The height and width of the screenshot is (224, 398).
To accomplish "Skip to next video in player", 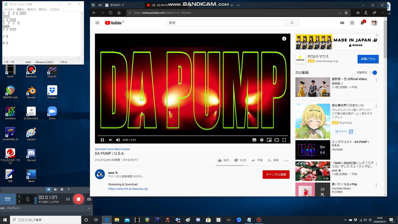I will [x=110, y=140].
